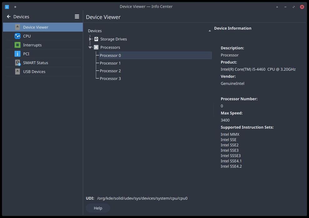This screenshot has width=309, height=218.
Task: Click the Devices column sort arrow
Action: pos(210,31)
